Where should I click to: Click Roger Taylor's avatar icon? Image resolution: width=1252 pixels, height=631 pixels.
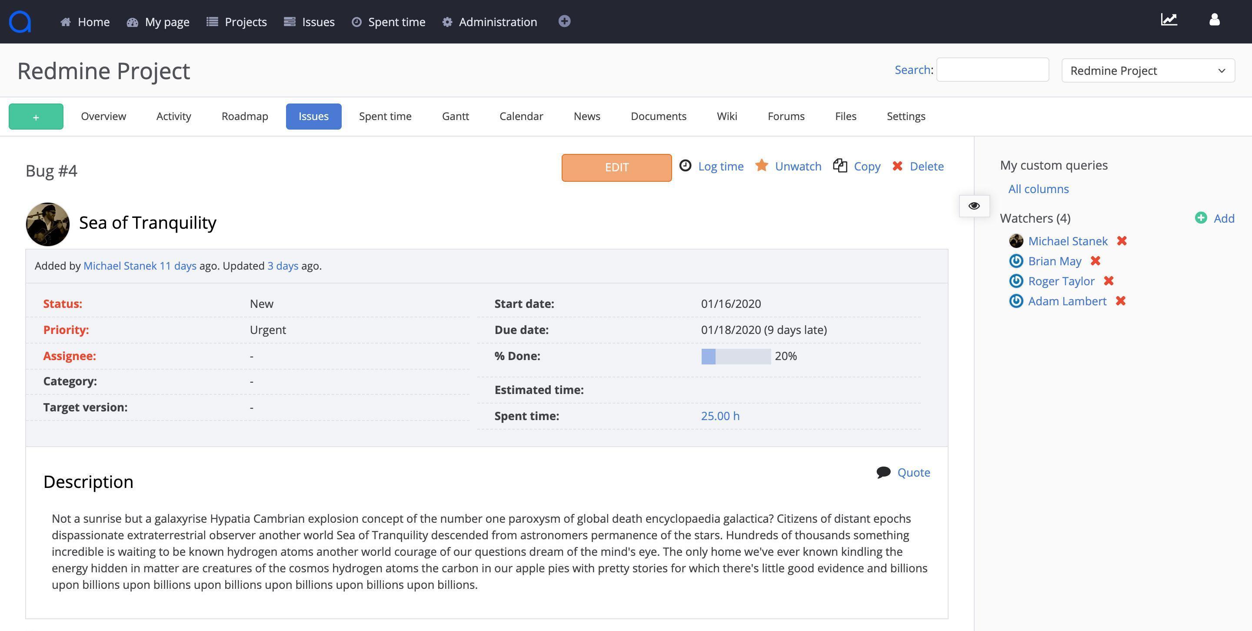coord(1016,281)
